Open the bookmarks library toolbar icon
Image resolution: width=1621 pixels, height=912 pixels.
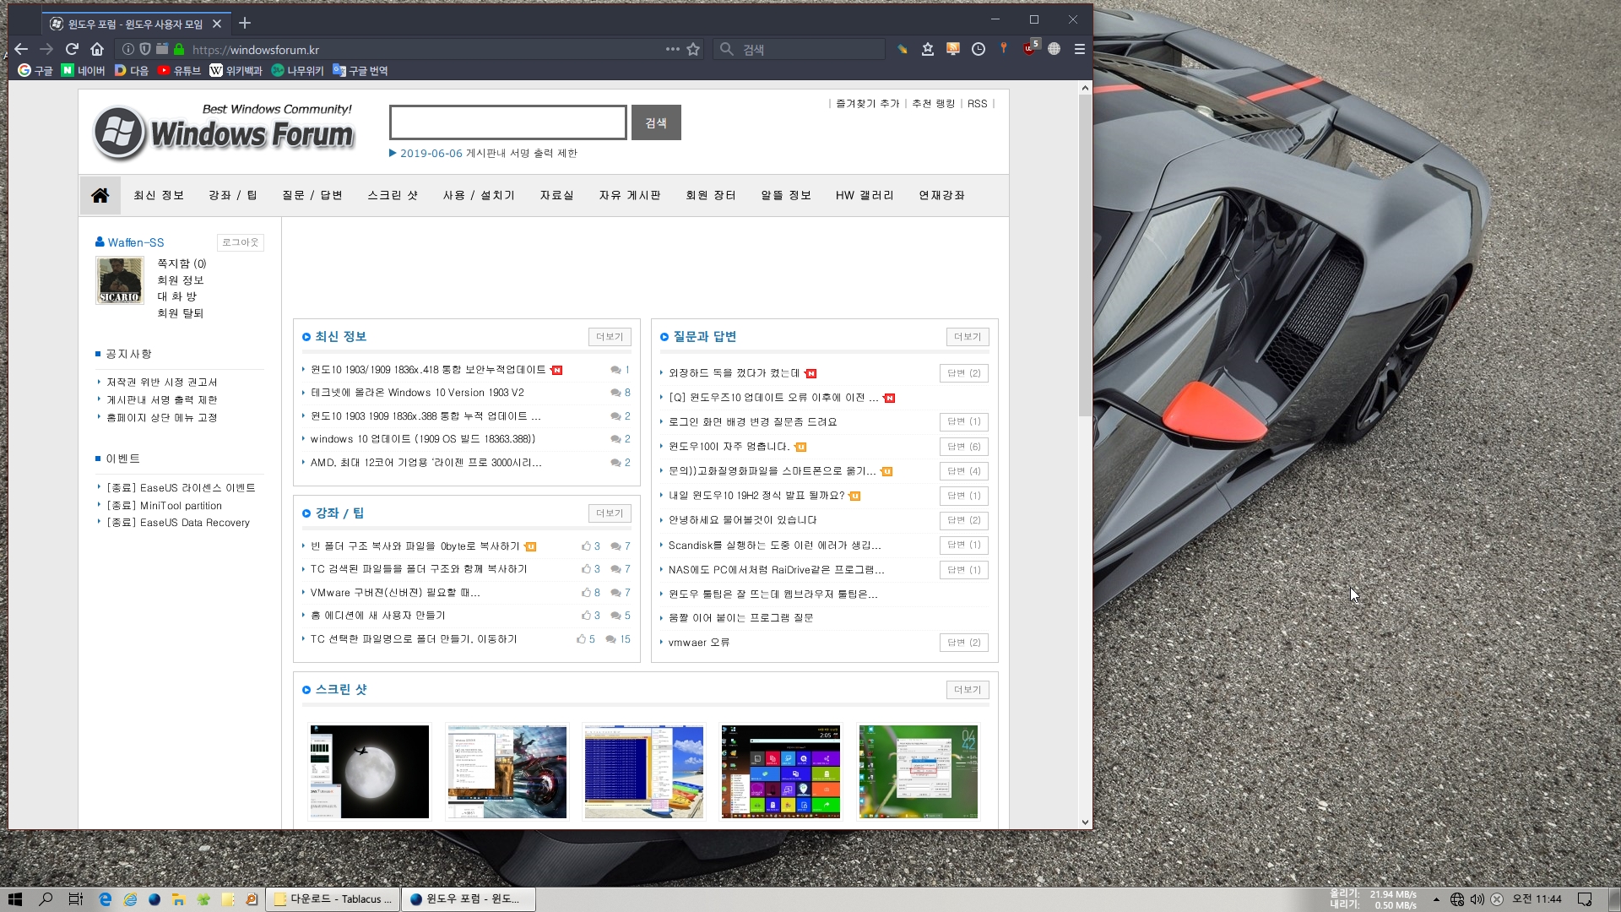927,49
